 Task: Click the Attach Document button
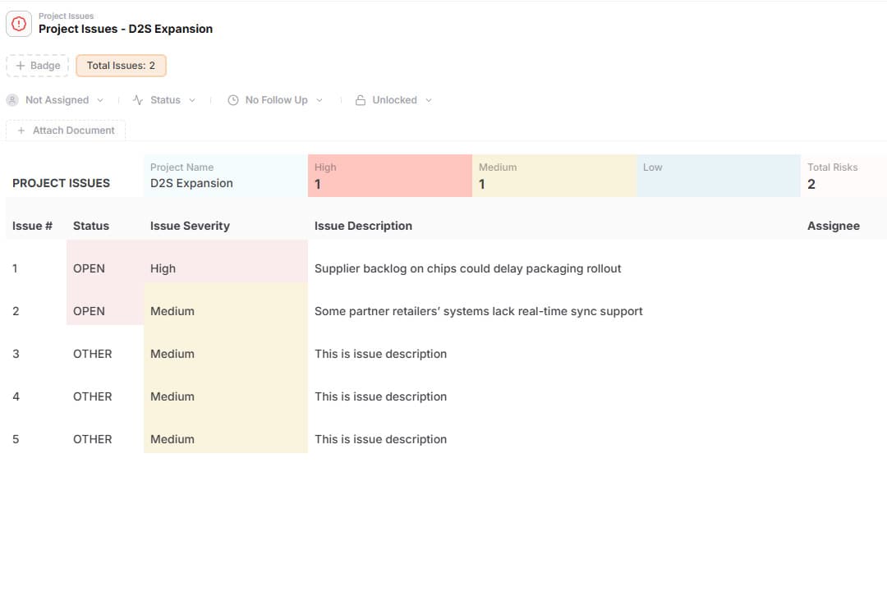[x=66, y=131]
